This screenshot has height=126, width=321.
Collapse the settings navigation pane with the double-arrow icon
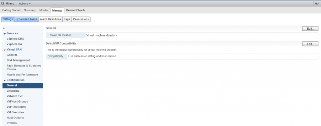coord(4,28)
